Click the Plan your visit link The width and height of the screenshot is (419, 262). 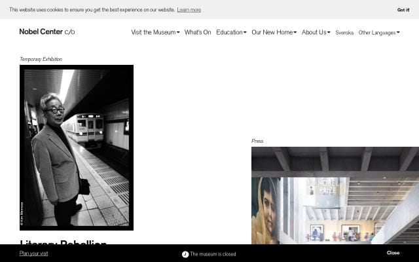pos(34,253)
